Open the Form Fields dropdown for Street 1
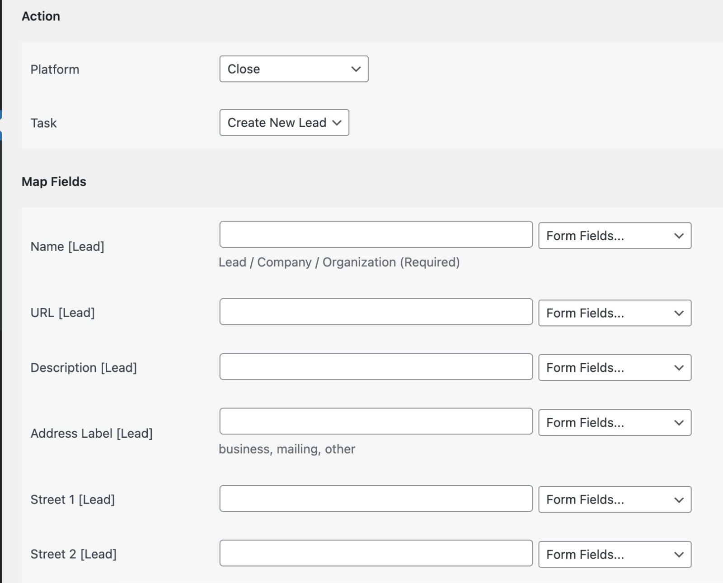 [x=614, y=499]
